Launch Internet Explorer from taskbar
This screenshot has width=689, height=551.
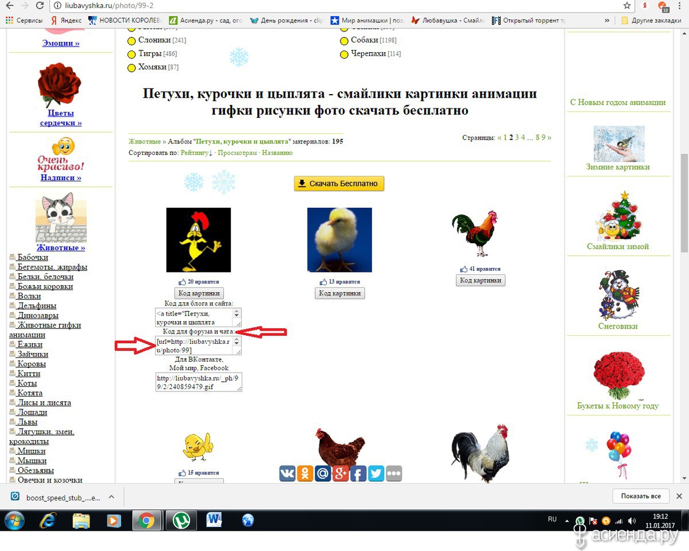(x=48, y=521)
